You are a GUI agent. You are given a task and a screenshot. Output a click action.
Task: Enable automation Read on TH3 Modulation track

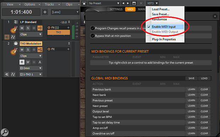click(x=22, y=62)
